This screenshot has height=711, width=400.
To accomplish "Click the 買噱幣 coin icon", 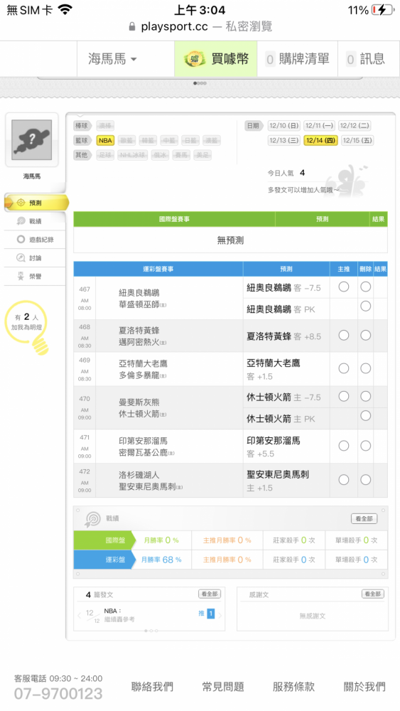I will pyautogui.click(x=195, y=59).
